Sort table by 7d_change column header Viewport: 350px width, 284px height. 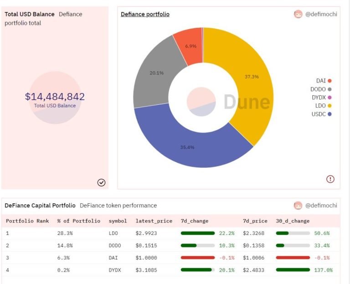tap(195, 221)
